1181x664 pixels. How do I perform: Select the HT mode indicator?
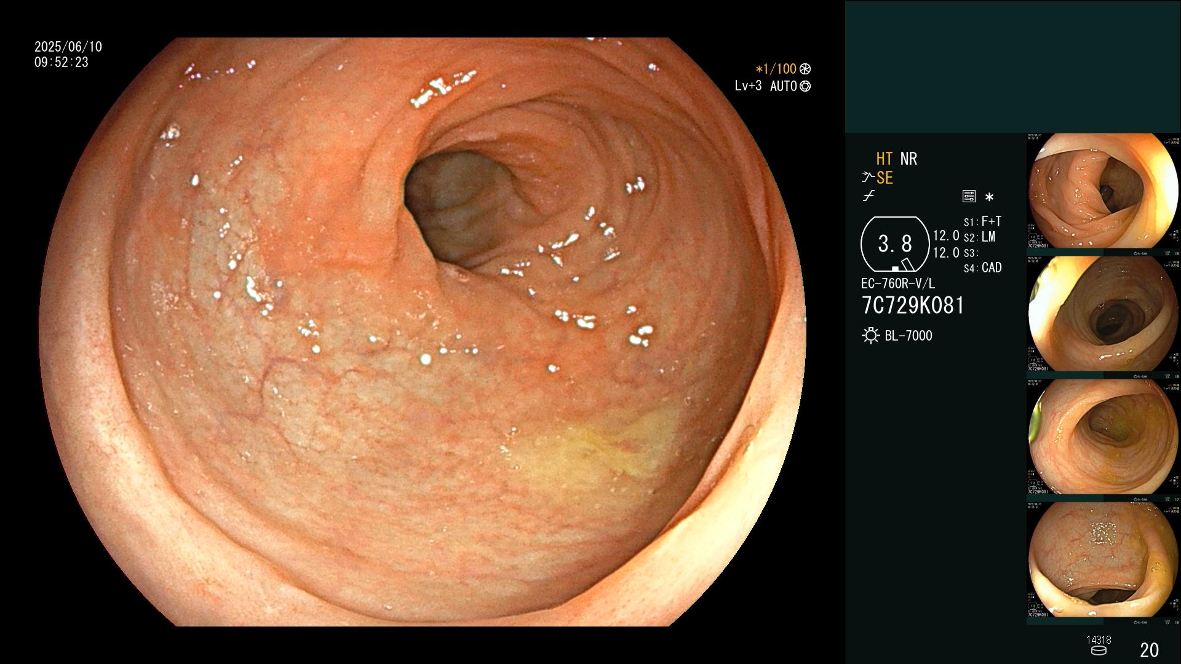click(x=885, y=159)
